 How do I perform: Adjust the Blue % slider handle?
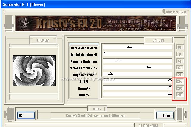click(x=170, y=93)
